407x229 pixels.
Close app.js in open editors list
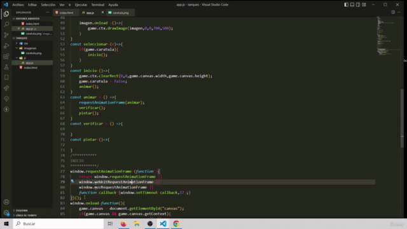(x=18, y=29)
